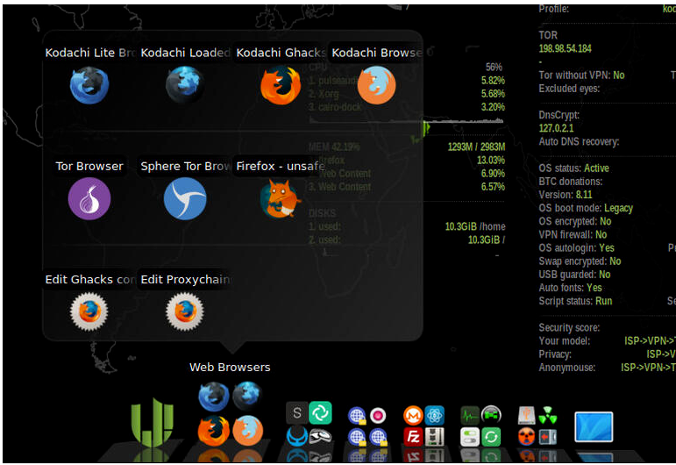
Task: Open dock stack with radioactive panic icons
Action: click(x=537, y=426)
